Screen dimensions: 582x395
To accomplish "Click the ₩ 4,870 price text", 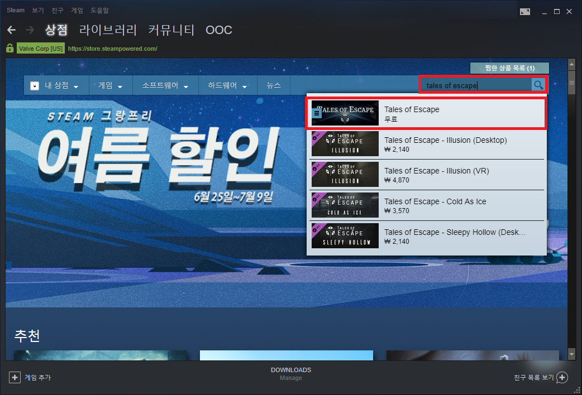I will click(x=397, y=180).
